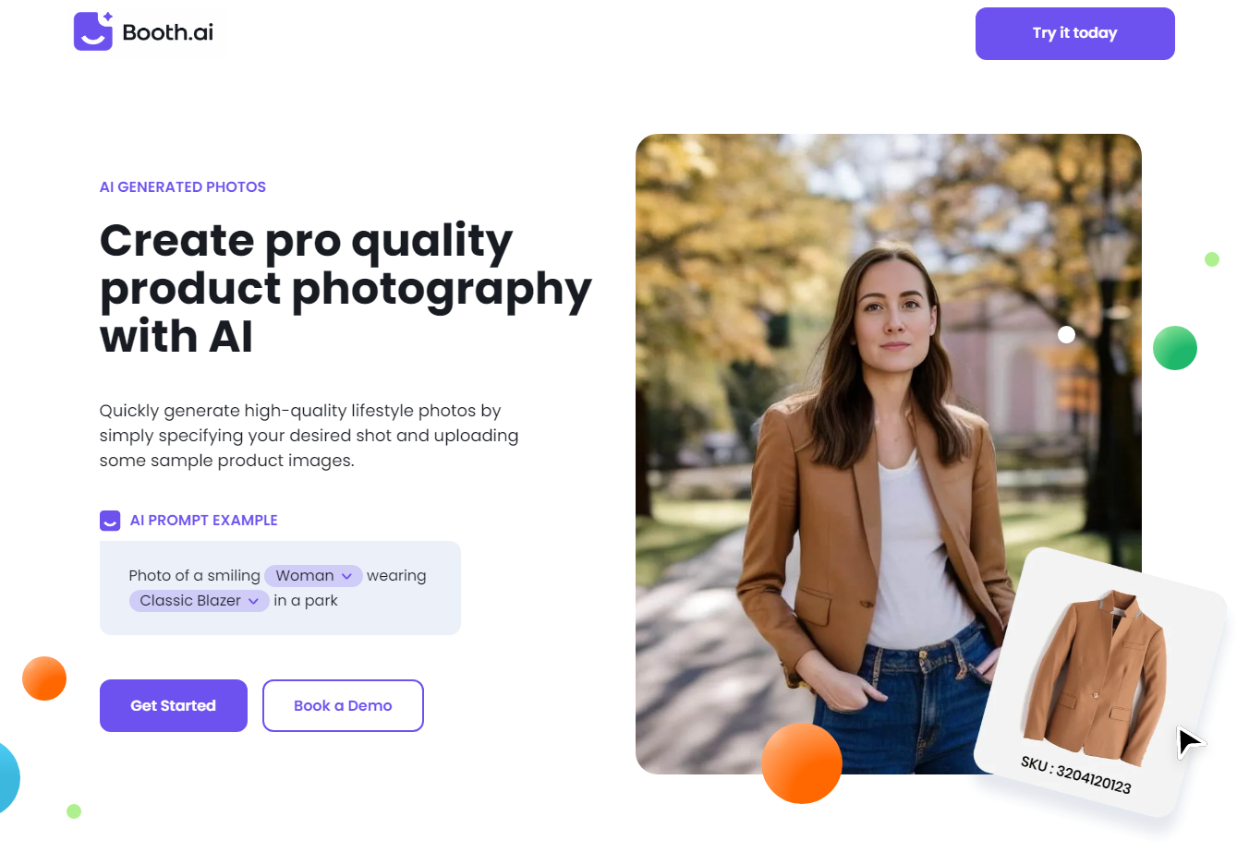Click the large orange sphere below the photo
Screen dimensions: 1249x864
click(x=802, y=763)
